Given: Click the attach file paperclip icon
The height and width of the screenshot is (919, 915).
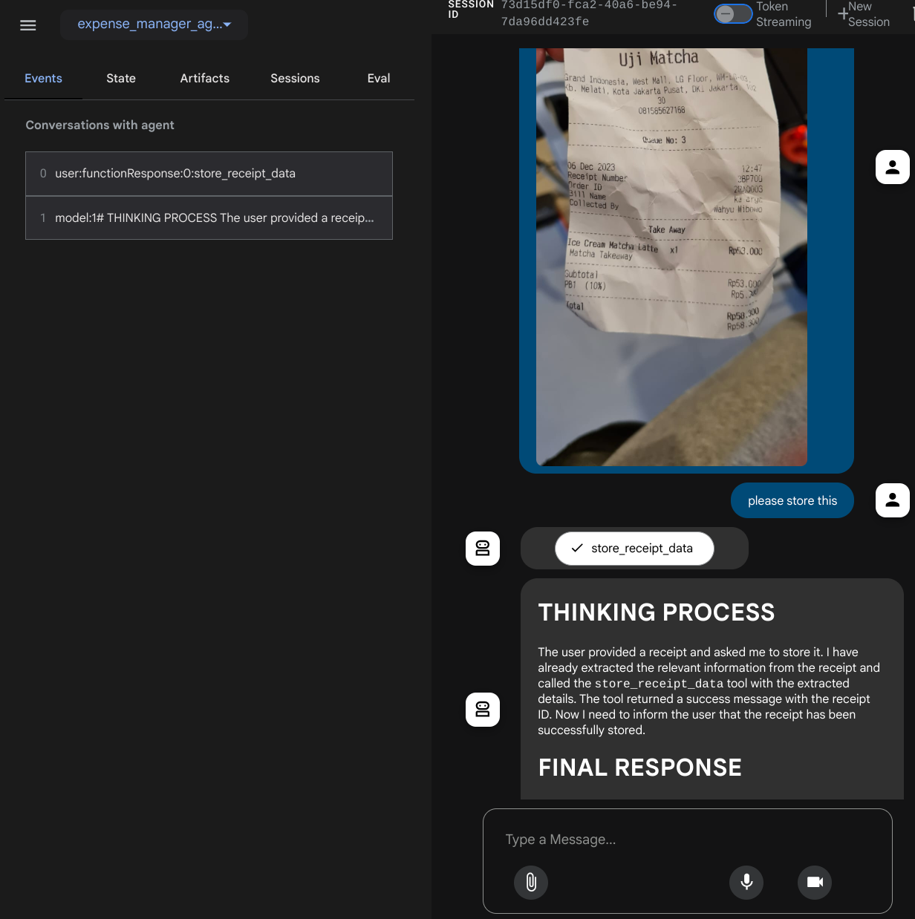Looking at the screenshot, I should click(531, 882).
